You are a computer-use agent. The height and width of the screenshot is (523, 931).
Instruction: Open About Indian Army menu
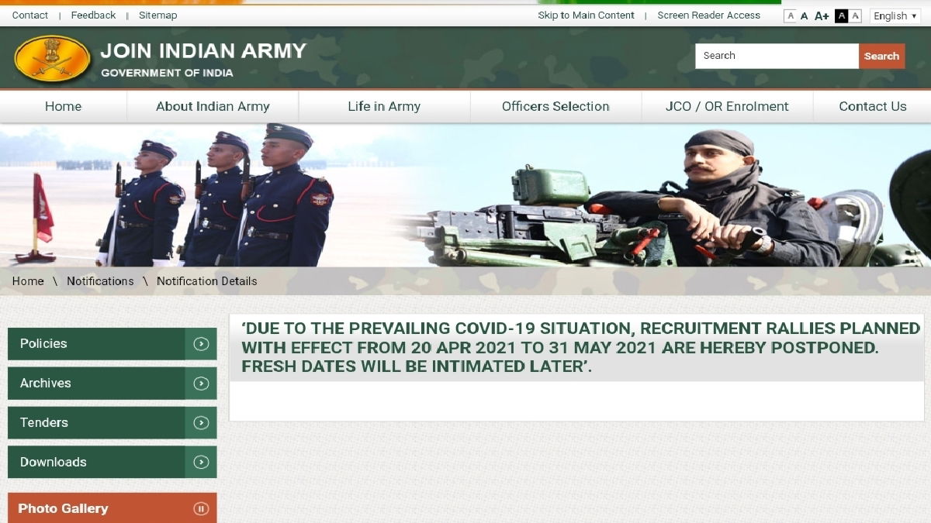(x=213, y=107)
